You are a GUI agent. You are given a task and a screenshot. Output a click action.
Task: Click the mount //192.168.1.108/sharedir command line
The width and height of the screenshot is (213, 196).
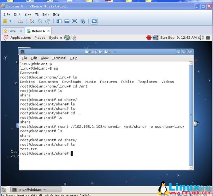102,127
